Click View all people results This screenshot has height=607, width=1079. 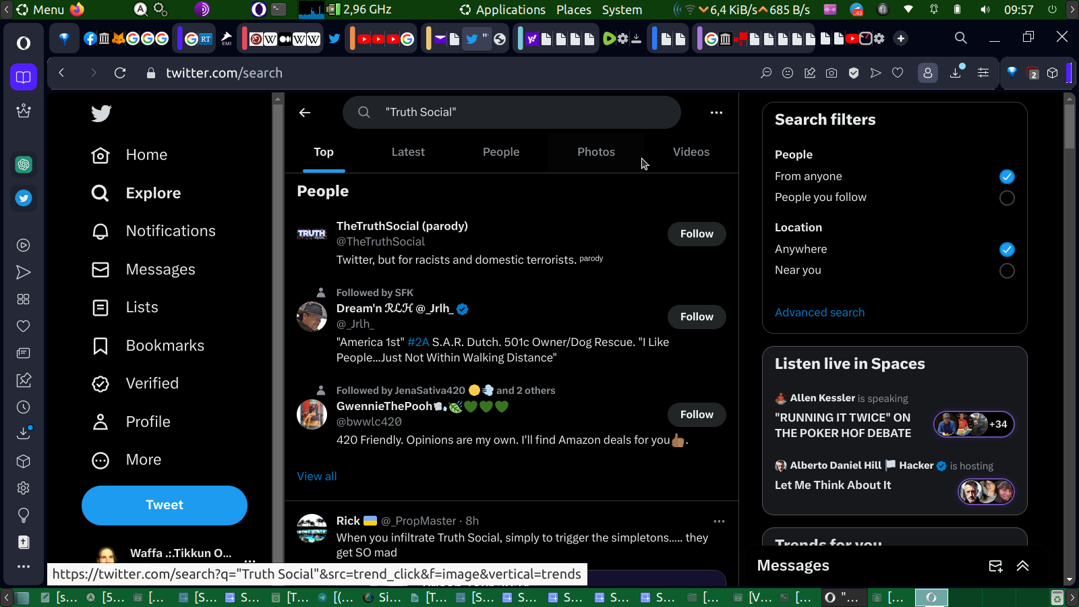pos(317,476)
